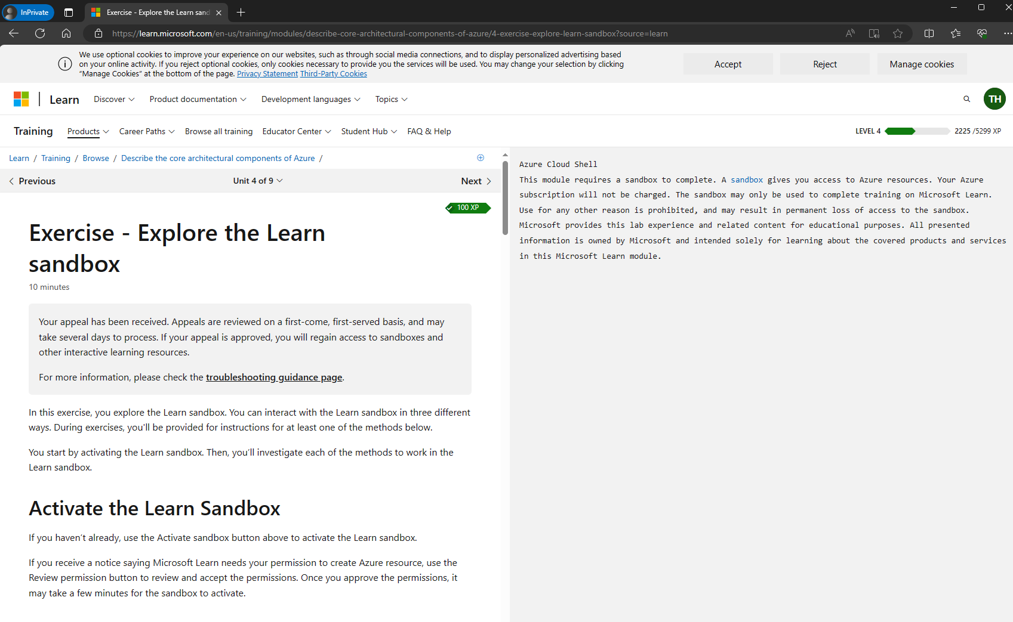Open site search magnifier icon
Viewport: 1013px width, 622px height.
tap(966, 99)
